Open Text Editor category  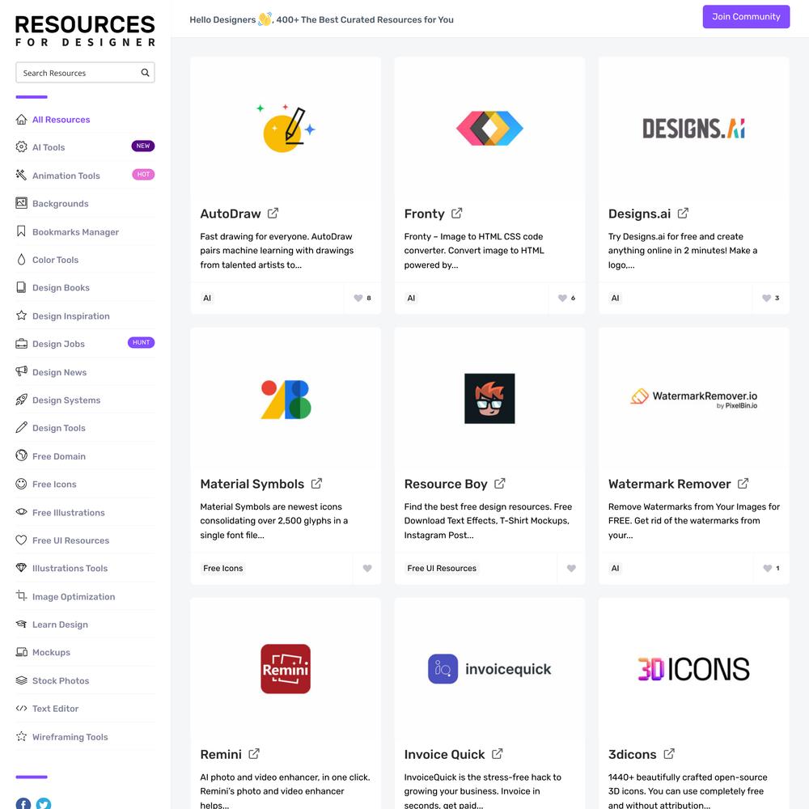pos(55,709)
